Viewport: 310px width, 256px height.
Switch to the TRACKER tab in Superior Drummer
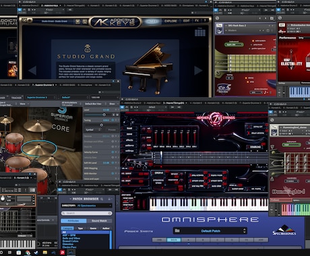point(16,98)
